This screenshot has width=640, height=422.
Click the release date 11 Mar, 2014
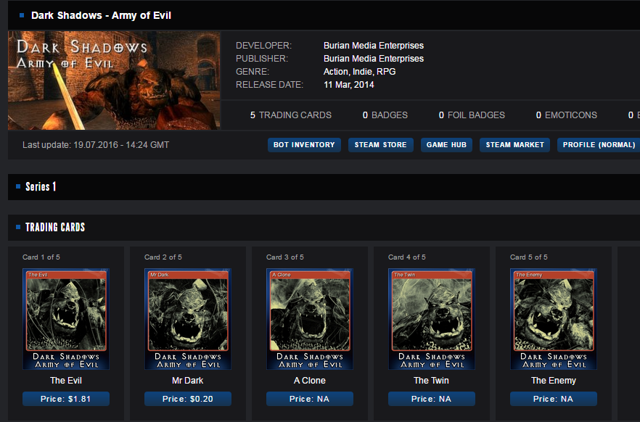(x=348, y=85)
